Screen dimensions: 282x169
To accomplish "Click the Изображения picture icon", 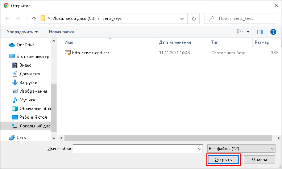I will [x=15, y=91].
